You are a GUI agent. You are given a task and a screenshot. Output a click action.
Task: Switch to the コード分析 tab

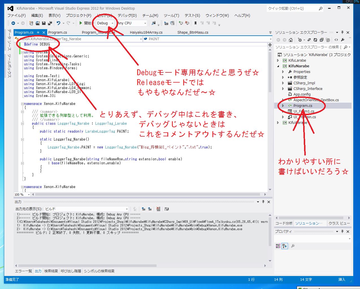pos(284,223)
